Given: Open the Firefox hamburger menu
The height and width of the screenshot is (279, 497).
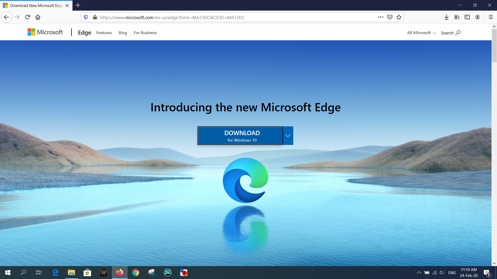Looking at the screenshot, I should [491, 17].
